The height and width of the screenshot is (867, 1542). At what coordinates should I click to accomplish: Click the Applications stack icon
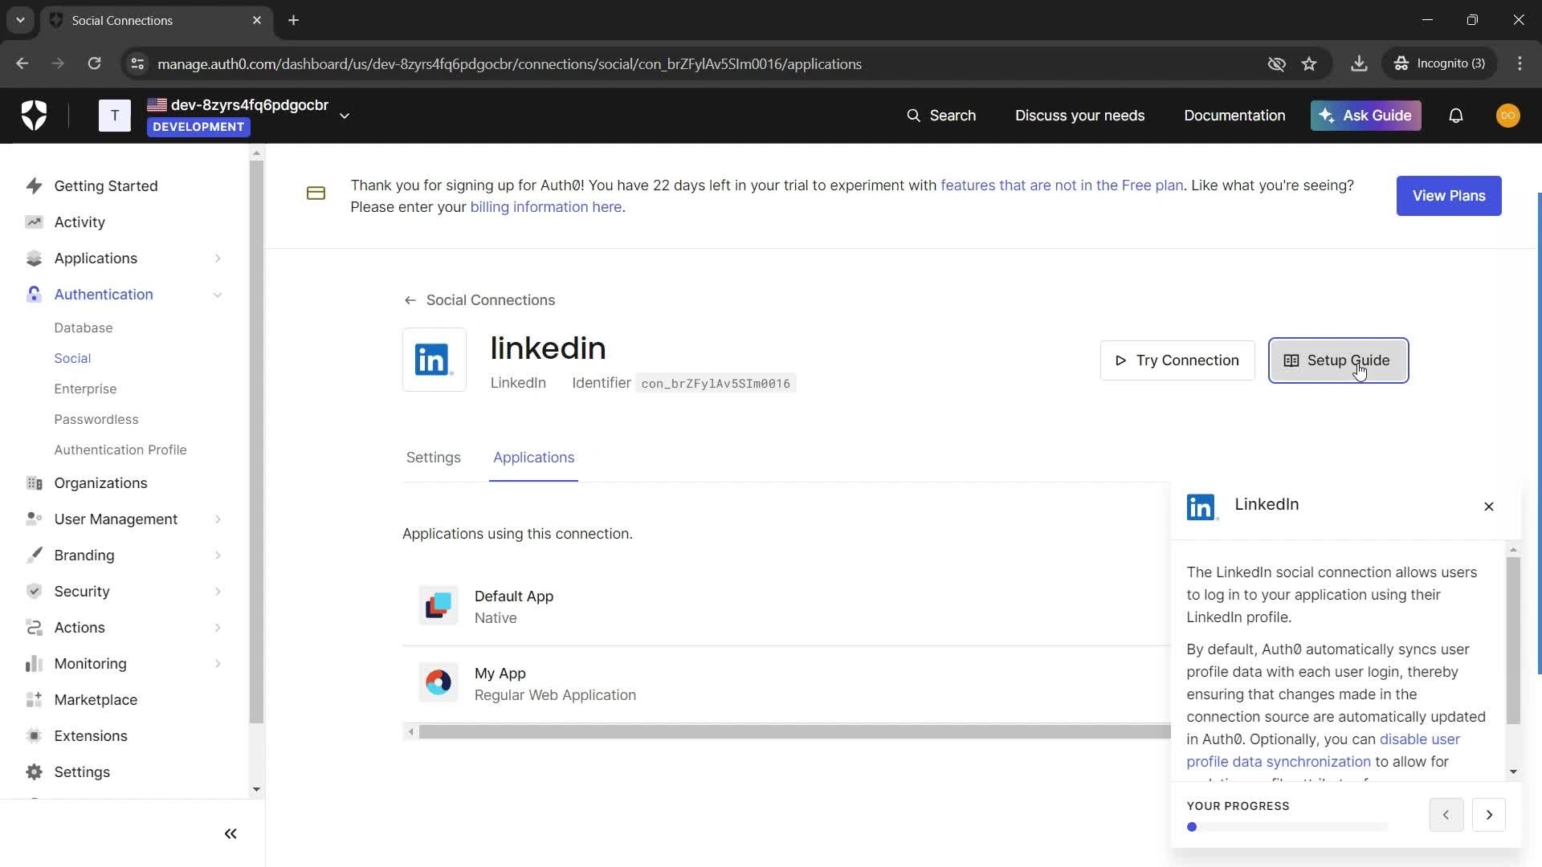(34, 258)
